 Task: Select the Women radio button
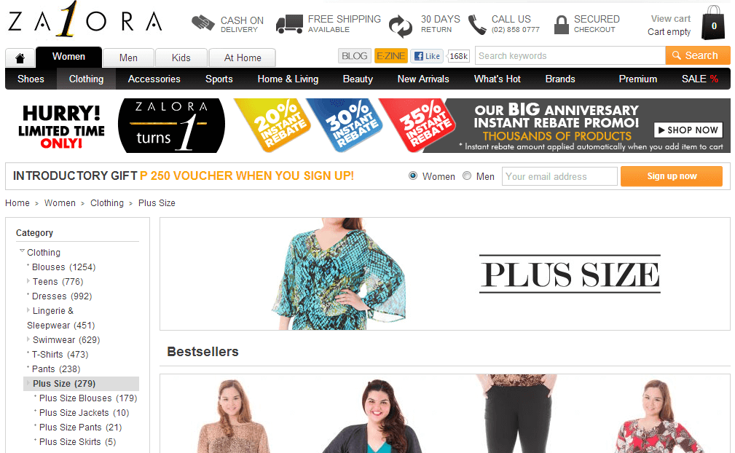pyautogui.click(x=413, y=176)
